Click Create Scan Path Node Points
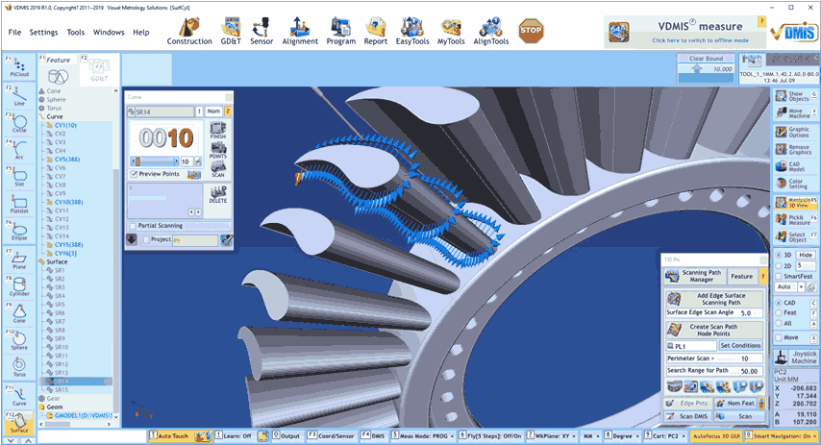The width and height of the screenshot is (821, 445). (713, 330)
